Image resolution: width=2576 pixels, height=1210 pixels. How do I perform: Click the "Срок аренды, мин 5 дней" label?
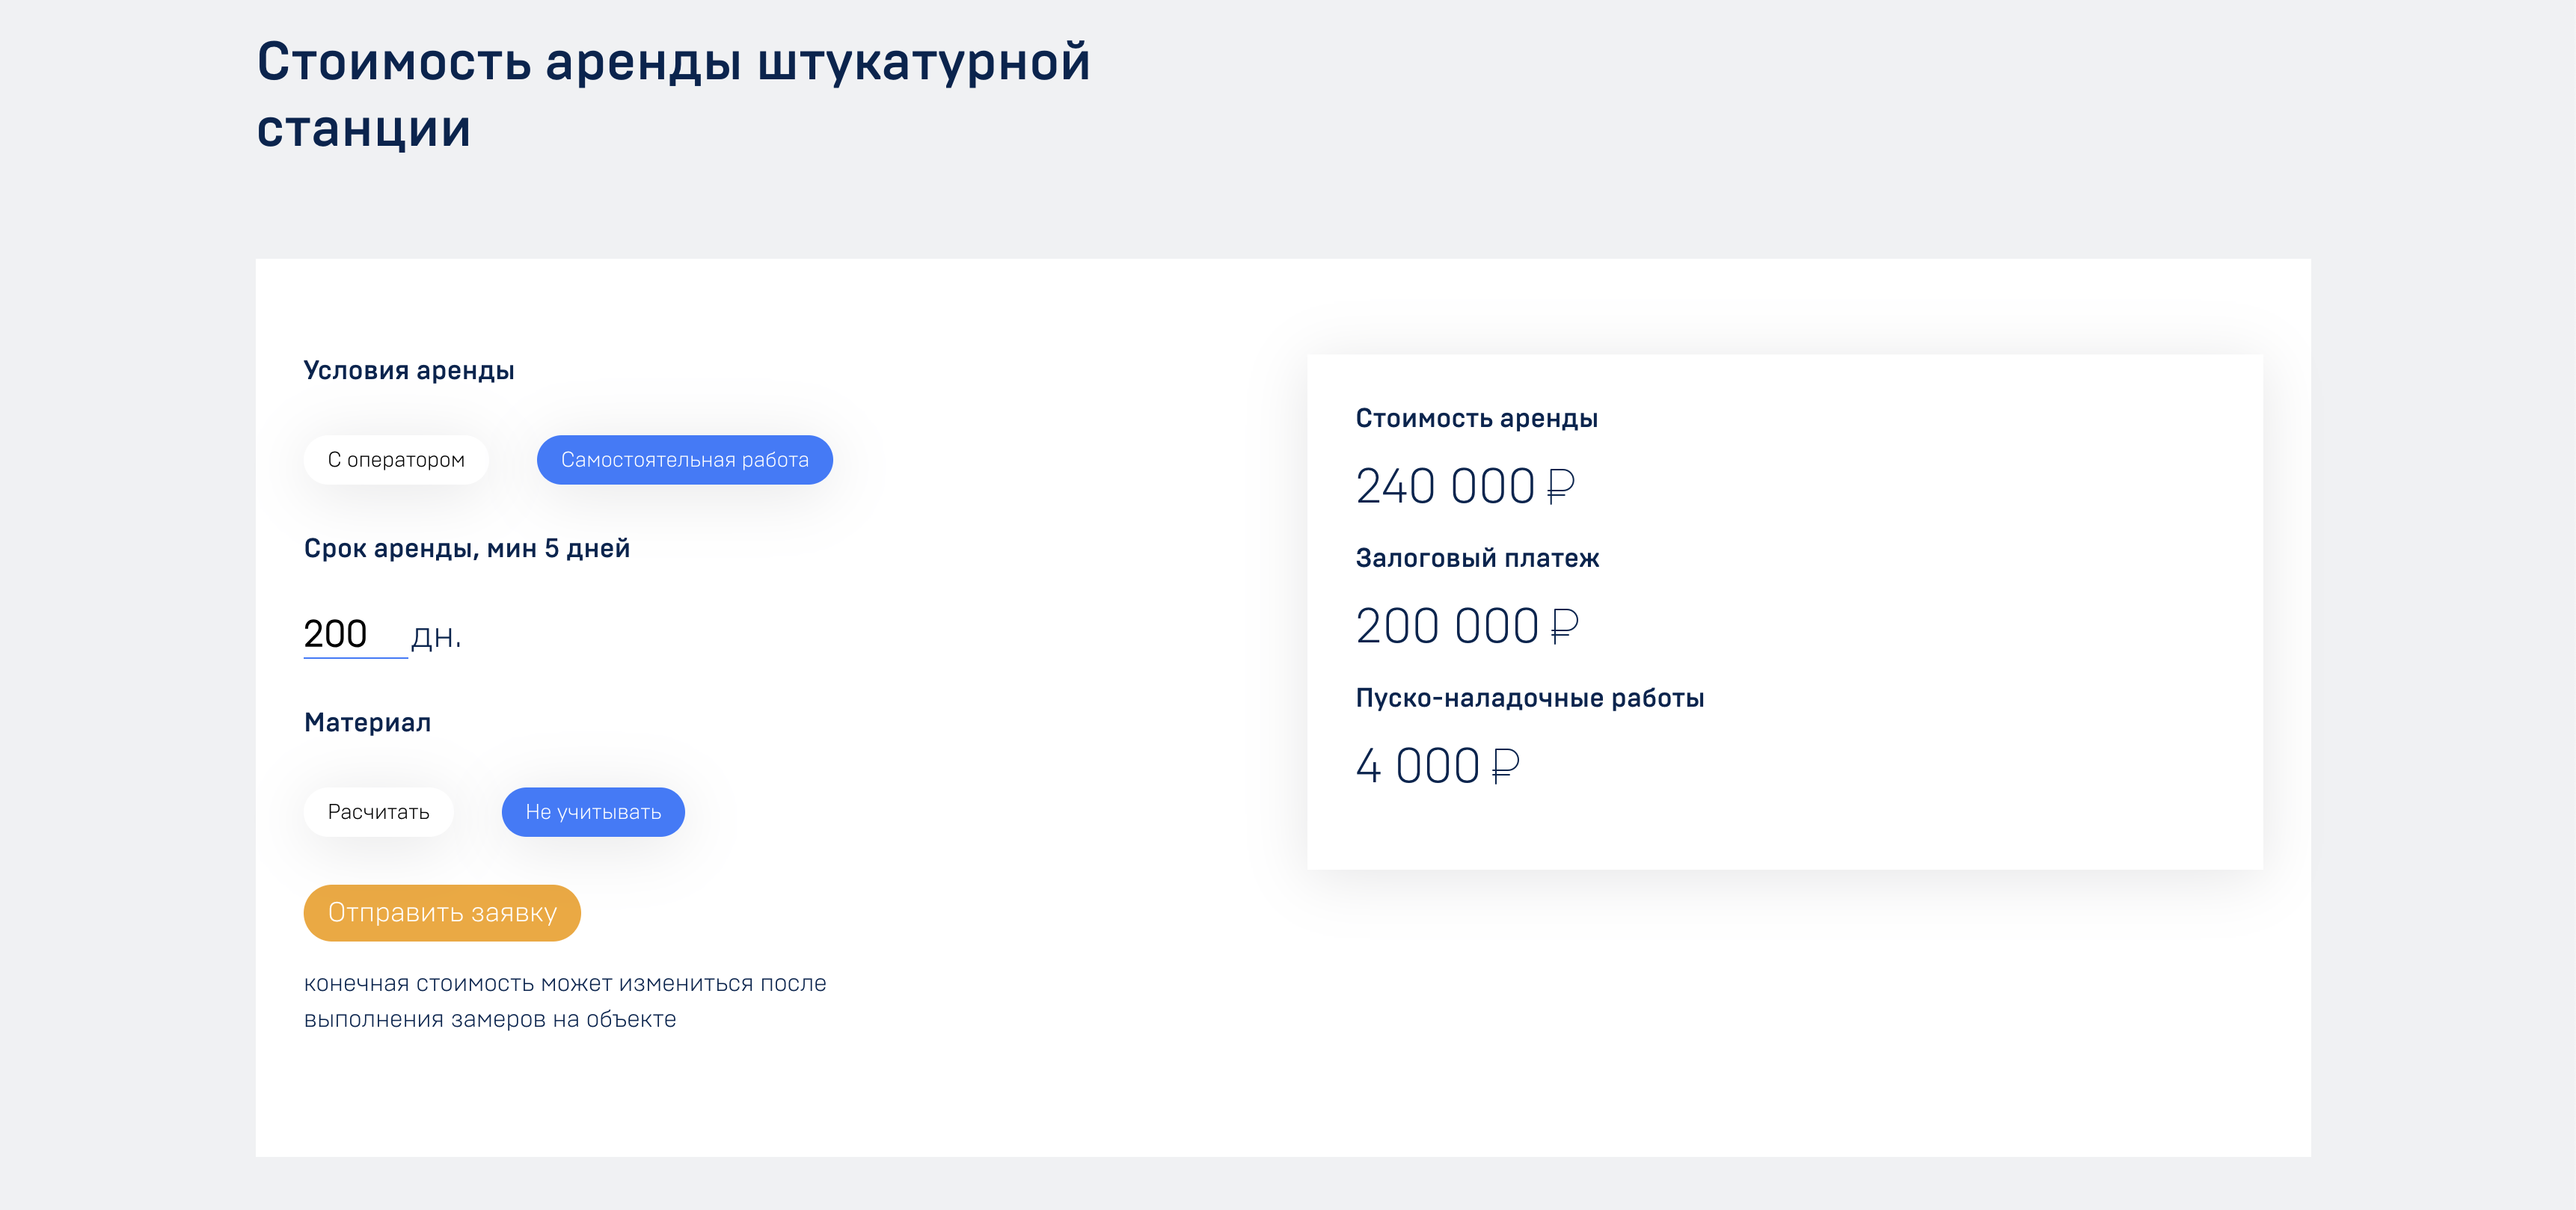(466, 549)
